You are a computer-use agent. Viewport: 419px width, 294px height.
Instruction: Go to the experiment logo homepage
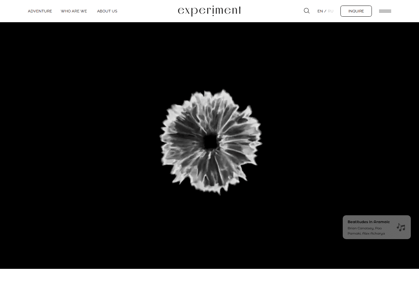click(x=209, y=11)
